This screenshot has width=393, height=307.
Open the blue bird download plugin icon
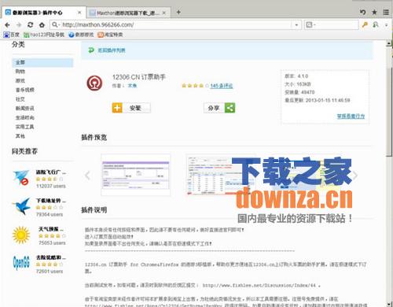21,206
